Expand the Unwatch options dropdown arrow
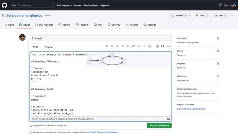Viewport: 238px width, 134px height. 189,16
